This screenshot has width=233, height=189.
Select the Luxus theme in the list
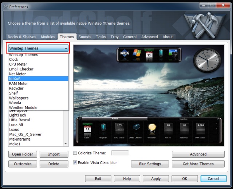coord(15,130)
